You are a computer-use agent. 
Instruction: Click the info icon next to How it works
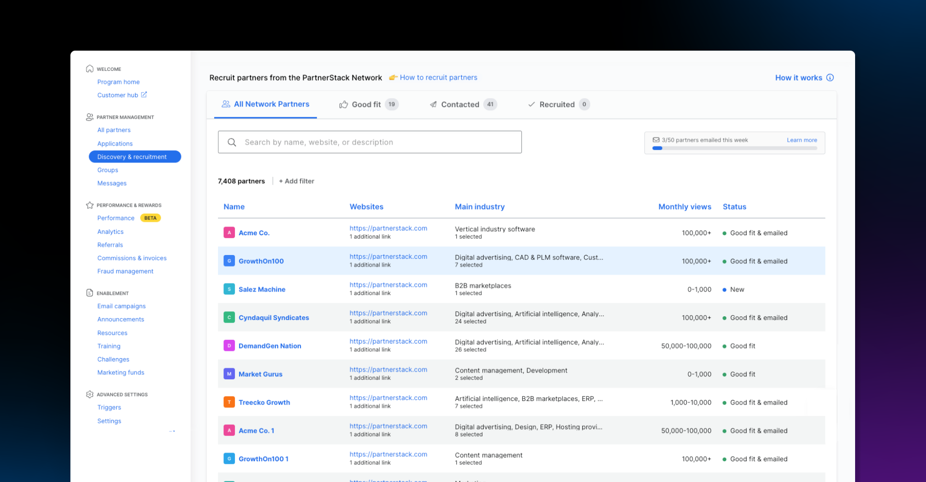tap(830, 78)
